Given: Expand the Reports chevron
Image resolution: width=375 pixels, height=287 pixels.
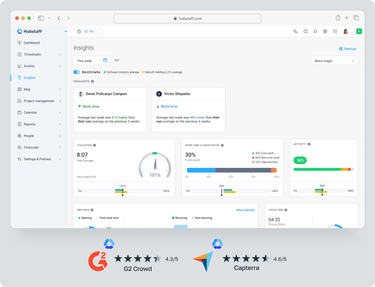Looking at the screenshot, I should (60, 124).
